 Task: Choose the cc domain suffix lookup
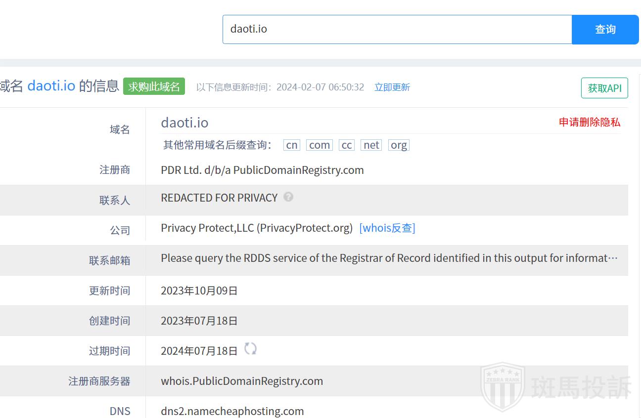tap(347, 145)
